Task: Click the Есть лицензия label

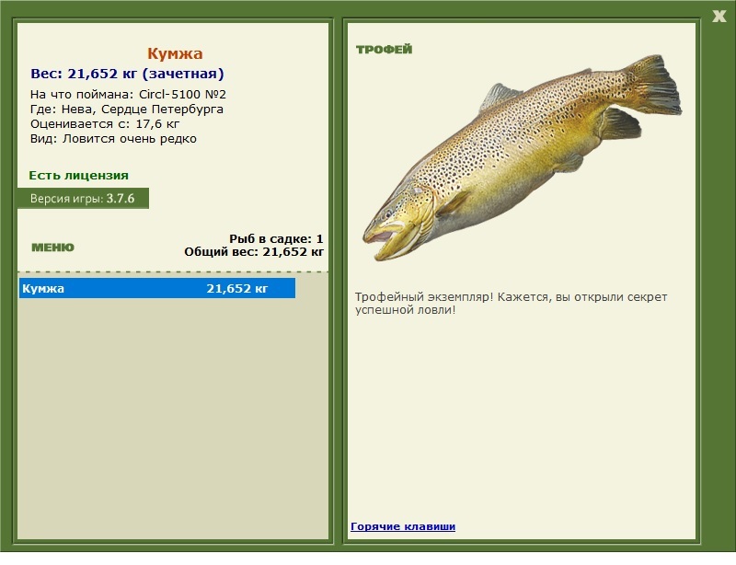Action: click(78, 175)
